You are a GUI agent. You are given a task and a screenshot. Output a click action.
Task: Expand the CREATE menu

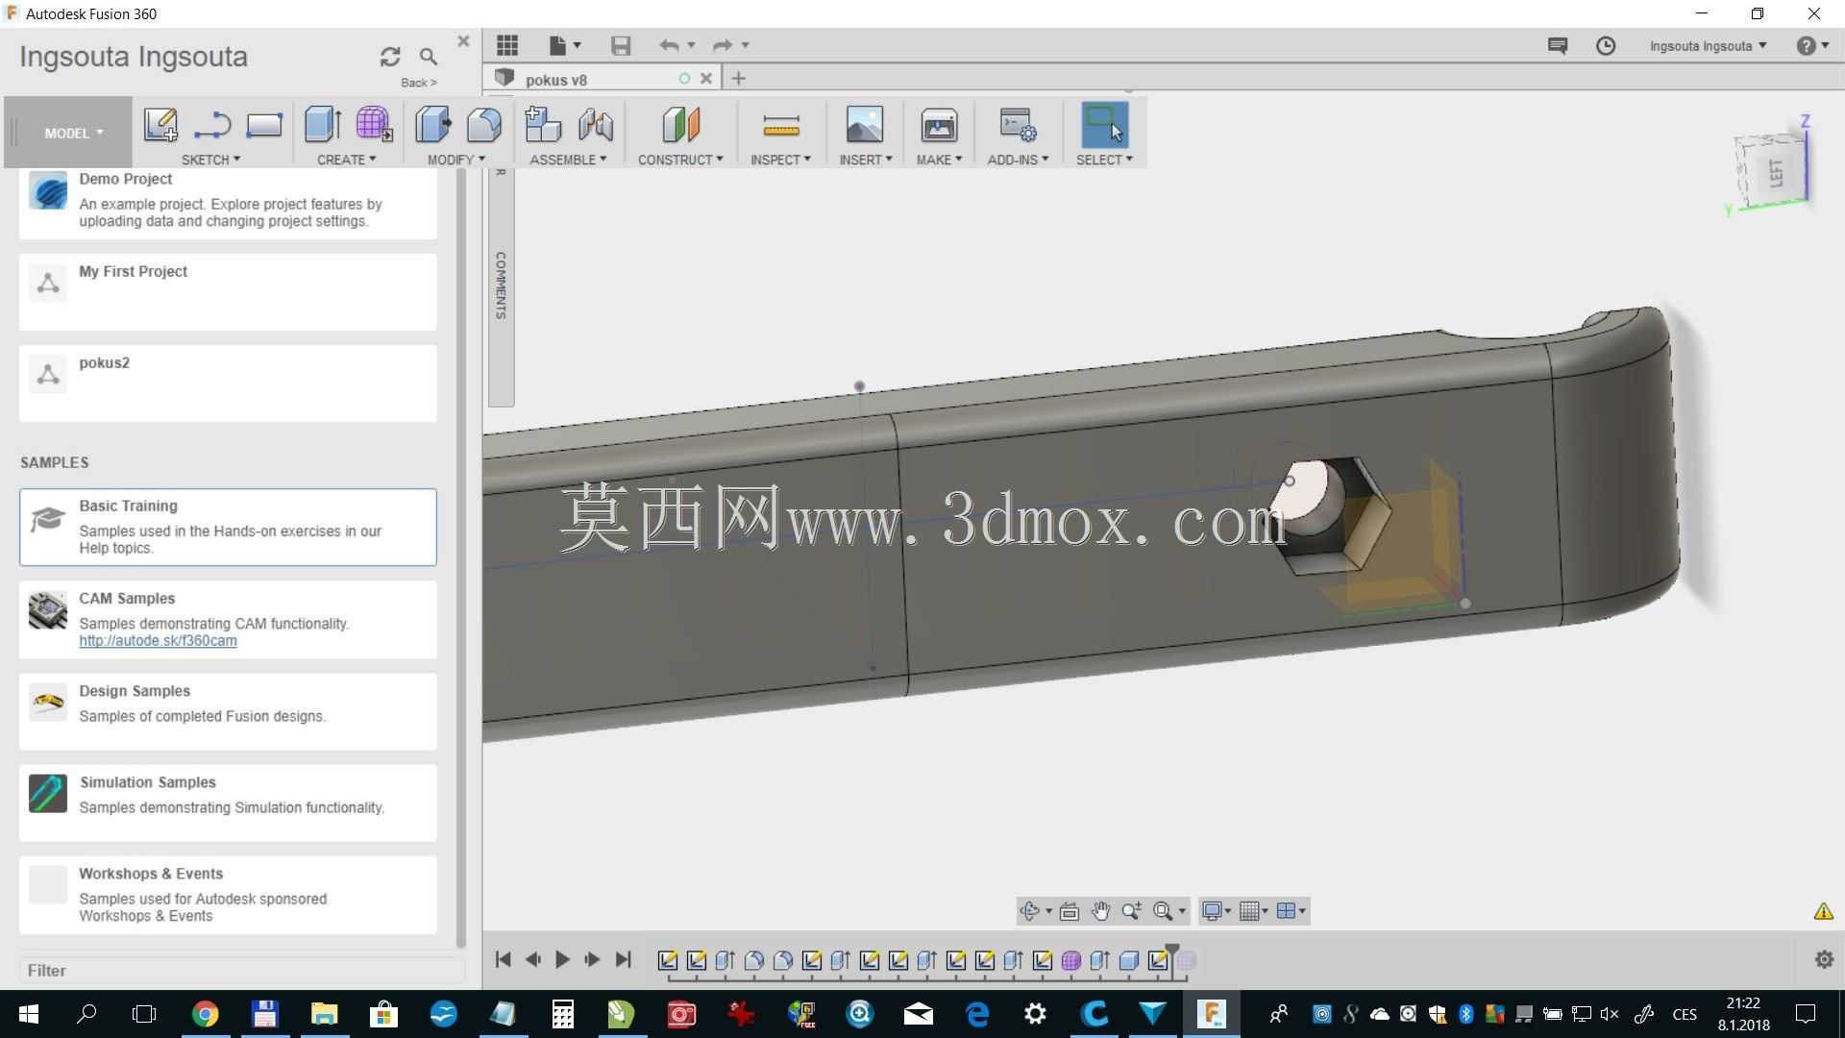[347, 160]
